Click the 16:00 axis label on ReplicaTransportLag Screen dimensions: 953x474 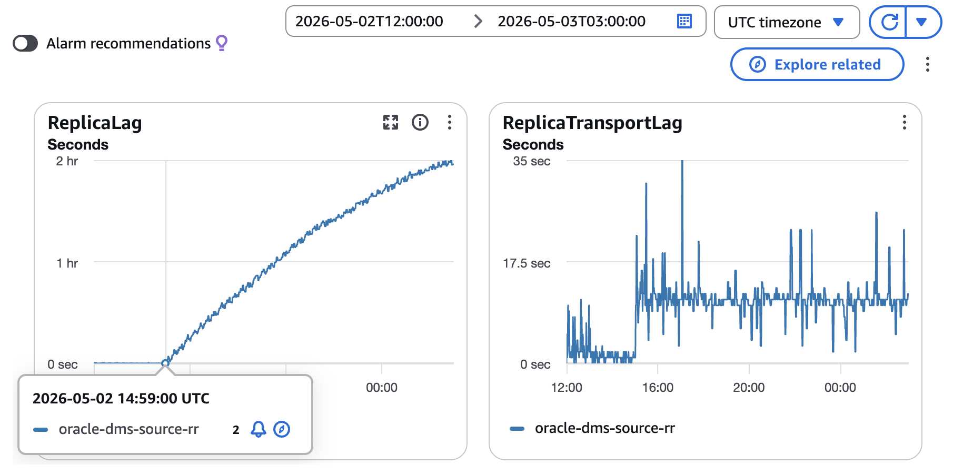(x=658, y=388)
